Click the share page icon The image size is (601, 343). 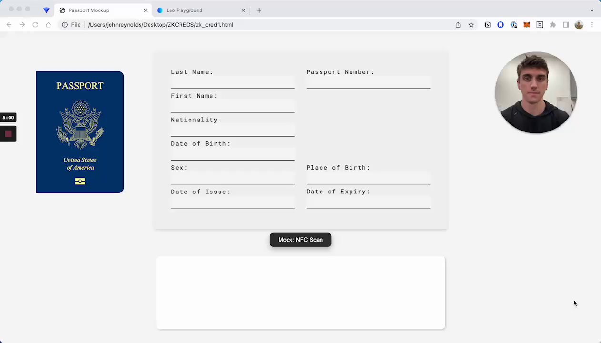pos(458,25)
